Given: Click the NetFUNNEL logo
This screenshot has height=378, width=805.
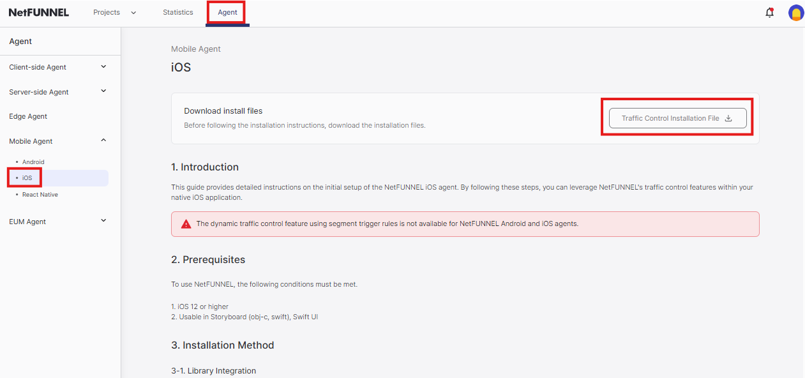Looking at the screenshot, I should [39, 11].
